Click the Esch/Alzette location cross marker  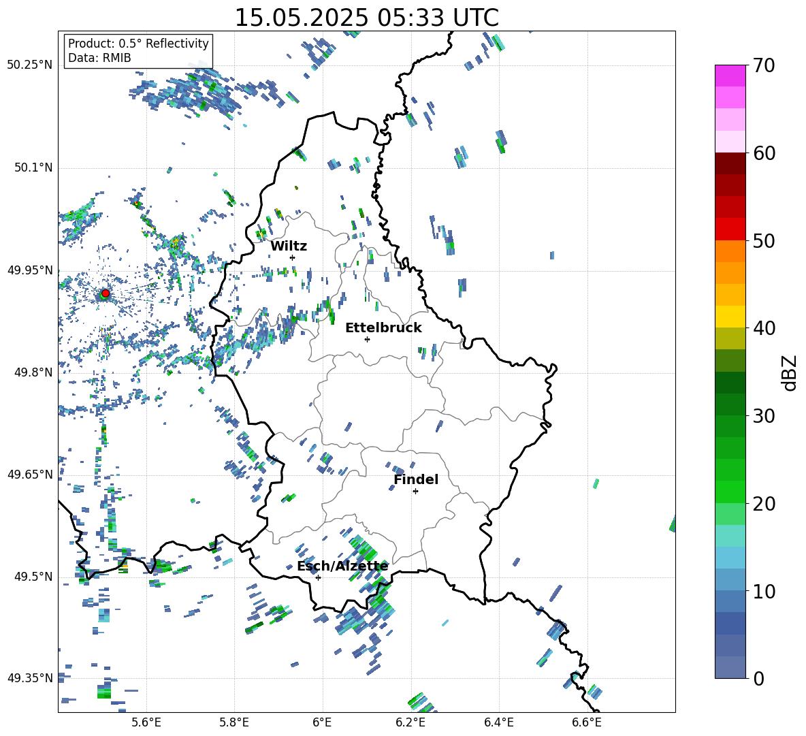click(x=318, y=577)
